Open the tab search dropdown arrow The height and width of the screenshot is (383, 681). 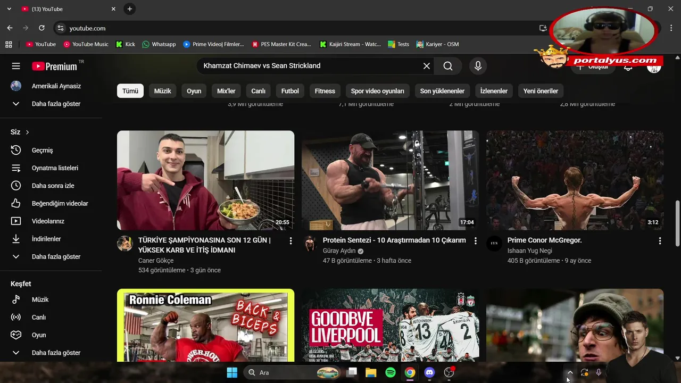9,9
